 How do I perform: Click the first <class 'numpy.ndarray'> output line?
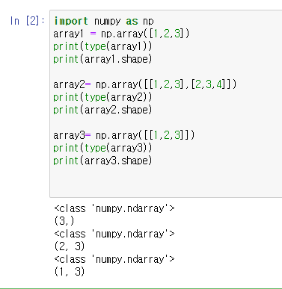114,208
